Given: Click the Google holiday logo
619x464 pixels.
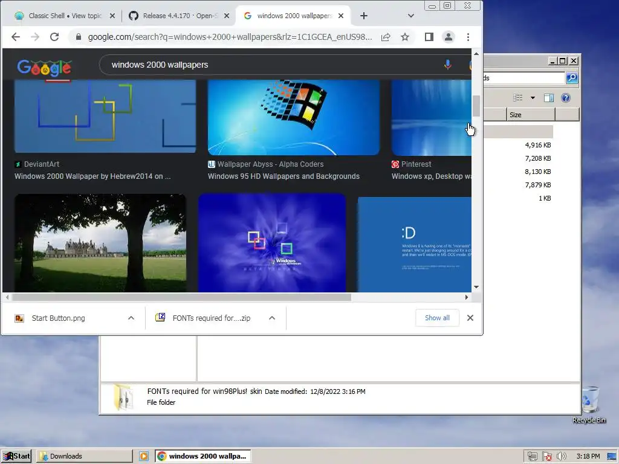Looking at the screenshot, I should pos(44,68).
